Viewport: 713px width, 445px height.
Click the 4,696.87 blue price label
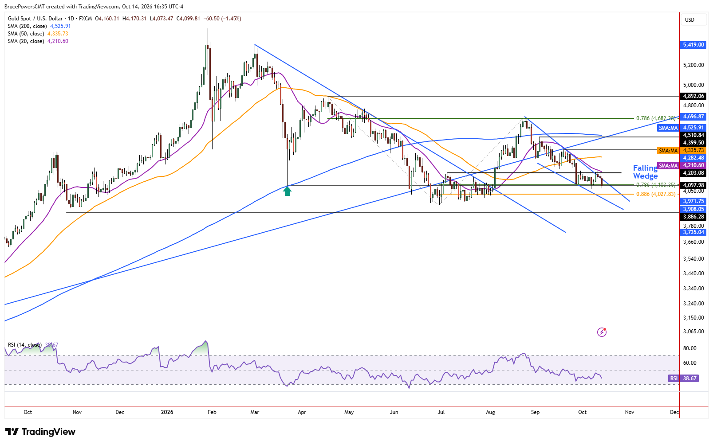coord(693,117)
